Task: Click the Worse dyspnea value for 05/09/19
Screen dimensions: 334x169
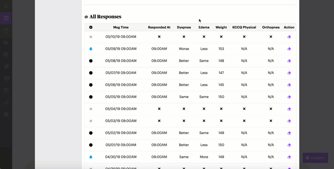Action: (184, 49)
